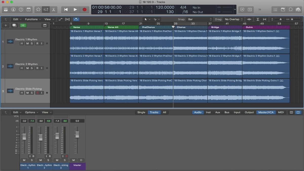
Task: Open the Mixer from the toolbar
Action: pyautogui.click(x=46, y=9)
